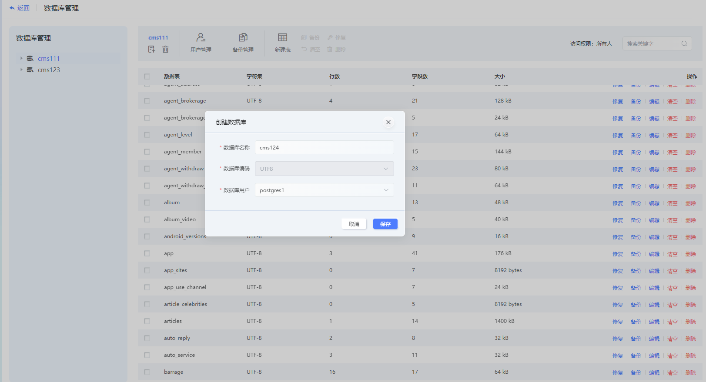Click the access permission 所有人 text

[x=604, y=43]
